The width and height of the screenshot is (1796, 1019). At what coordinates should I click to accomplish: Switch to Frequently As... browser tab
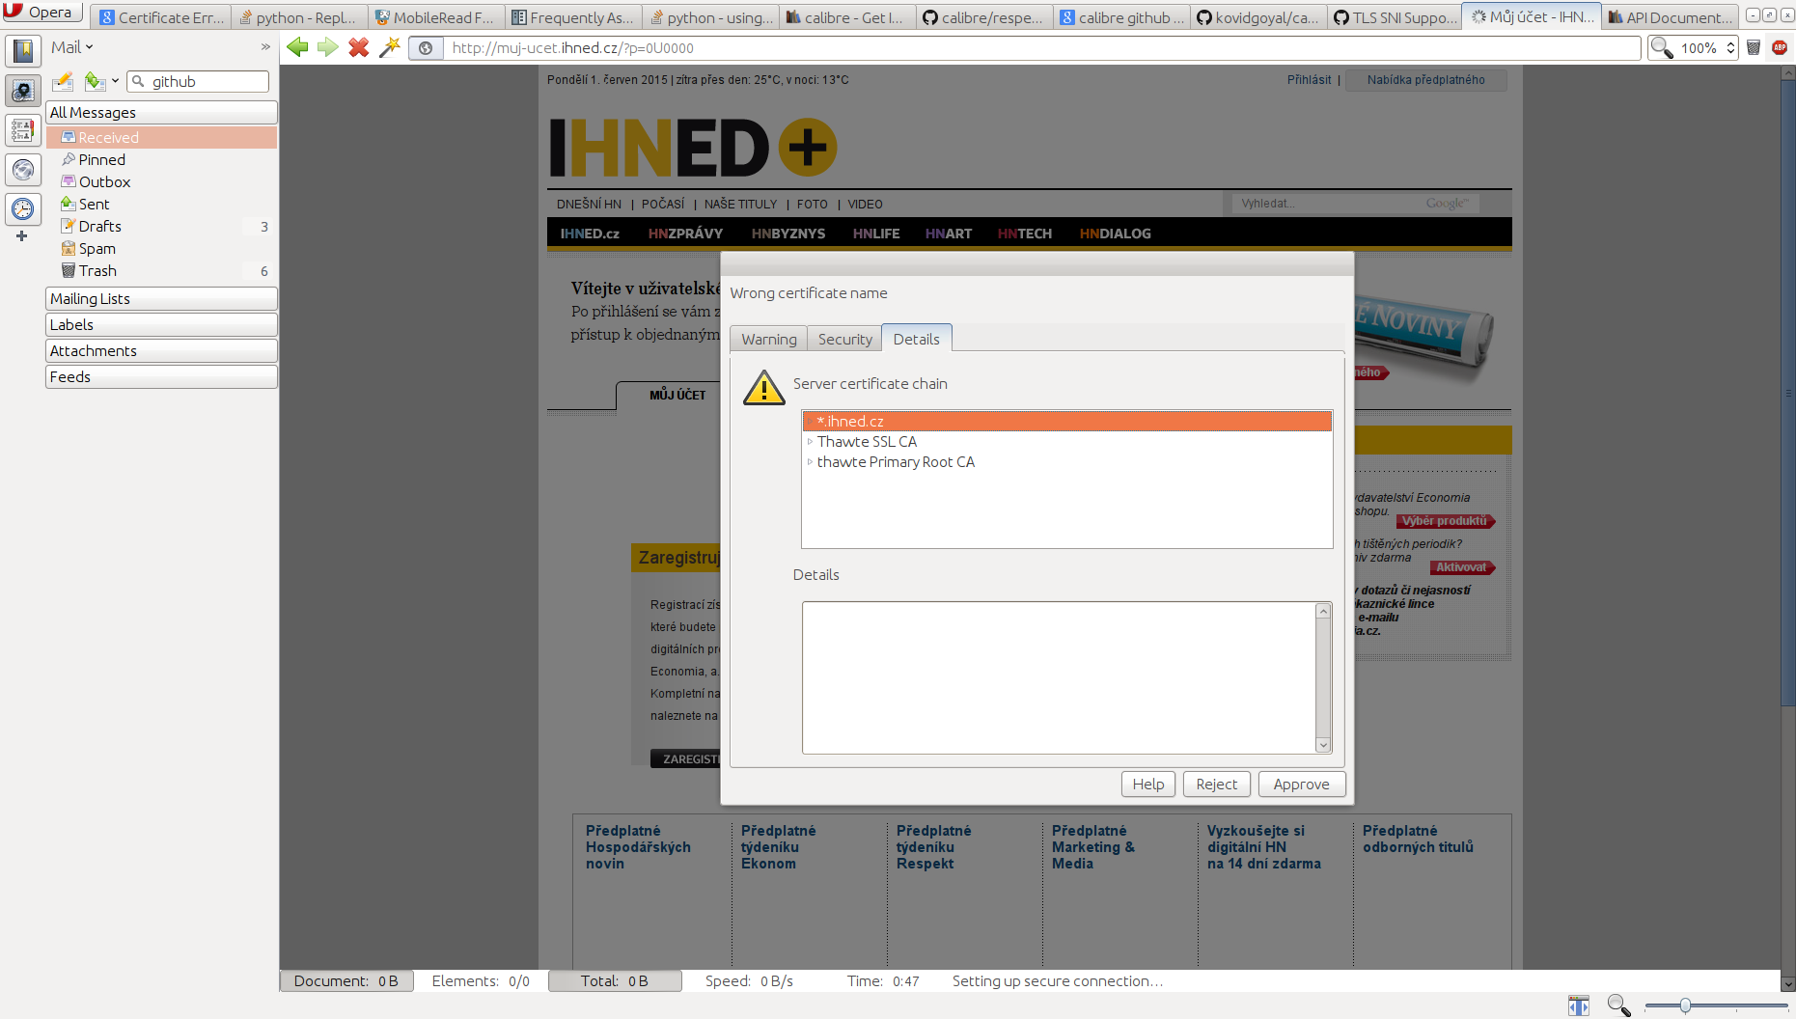[573, 17]
